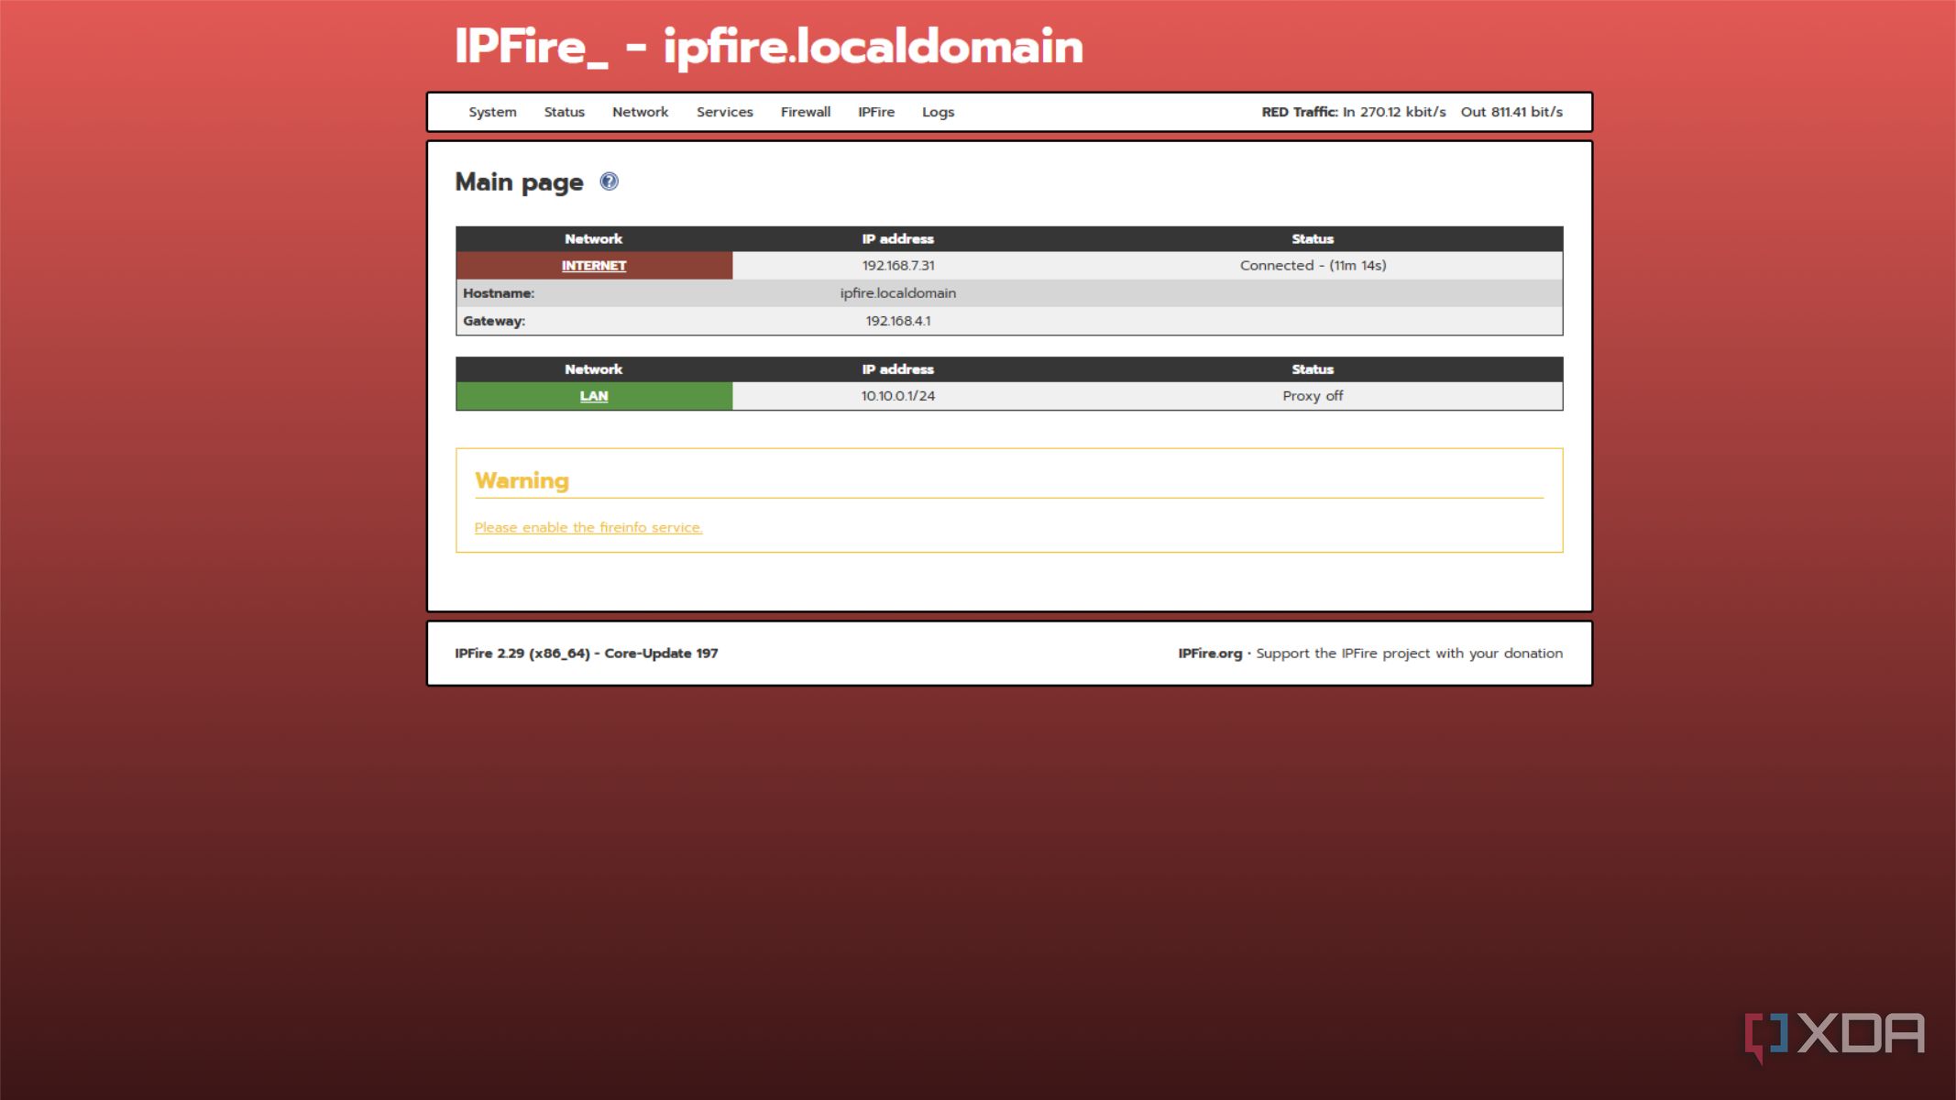Click the IPFire_ page title heading

click(768, 46)
